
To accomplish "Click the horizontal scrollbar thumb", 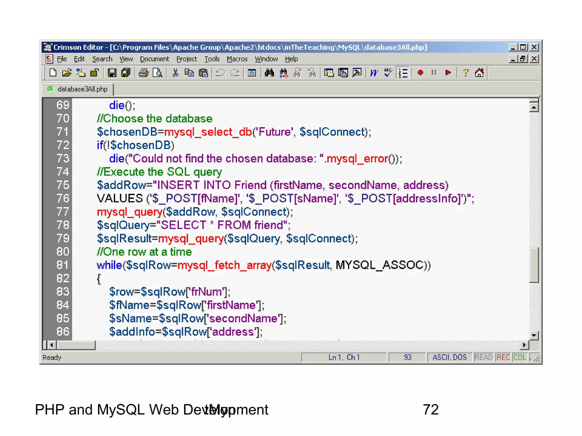I will (x=76, y=345).
